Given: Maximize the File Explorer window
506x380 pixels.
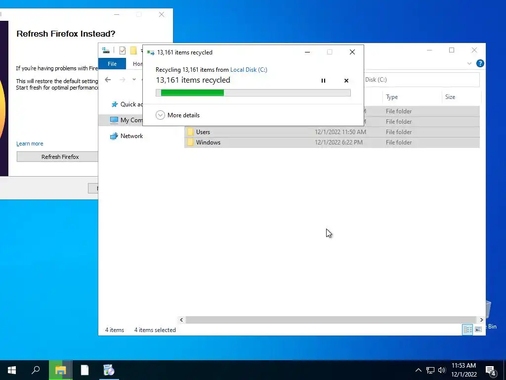Looking at the screenshot, I should pyautogui.click(x=452, y=50).
